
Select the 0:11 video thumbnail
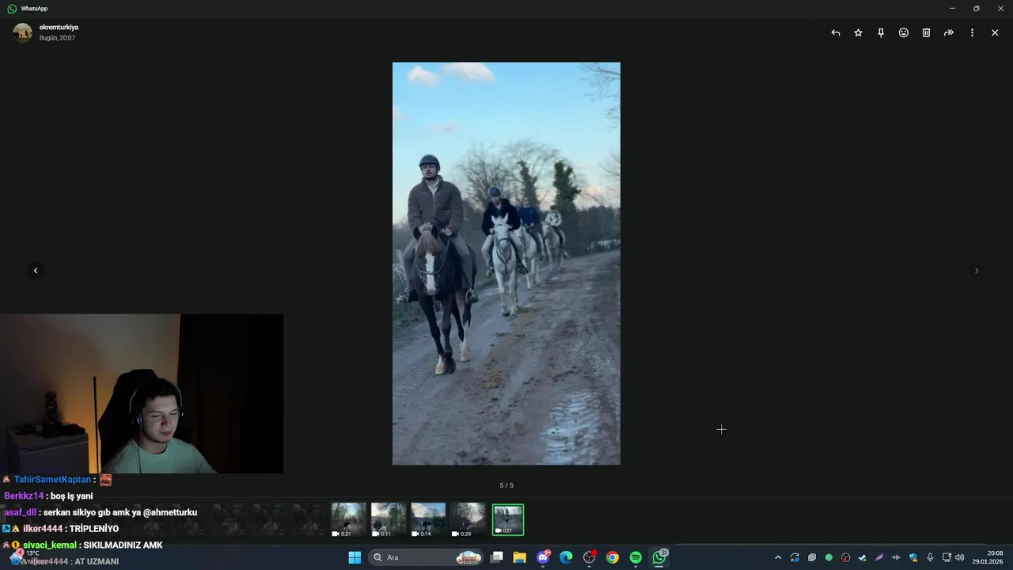(x=389, y=520)
